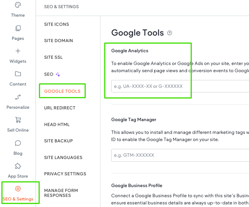Open the App Store puzzle icon
The width and height of the screenshot is (249, 207).
(18, 166)
